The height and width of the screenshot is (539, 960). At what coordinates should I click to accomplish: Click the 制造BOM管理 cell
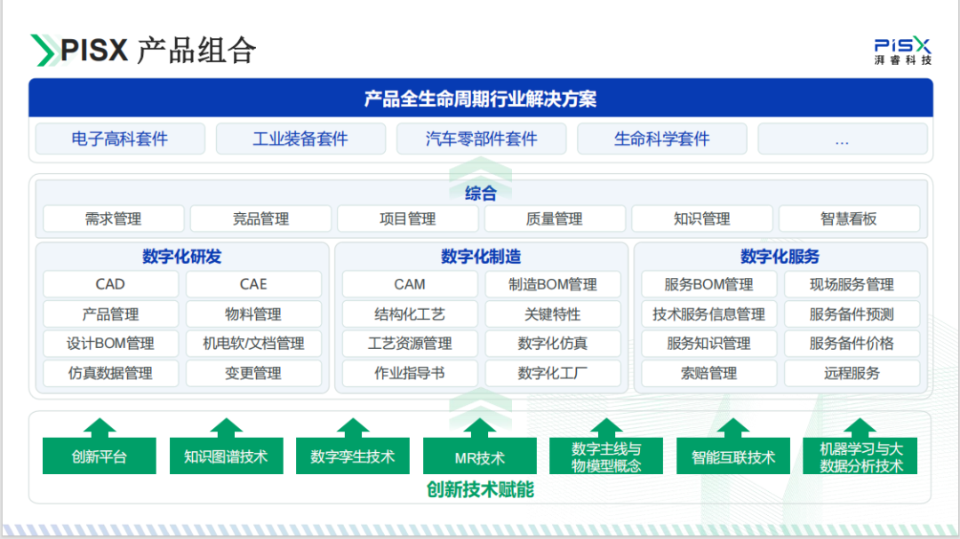[x=553, y=284]
